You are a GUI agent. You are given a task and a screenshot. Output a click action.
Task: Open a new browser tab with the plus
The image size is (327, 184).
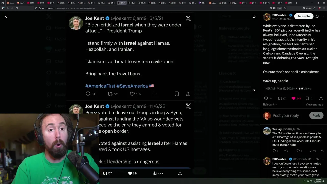(296, 3)
